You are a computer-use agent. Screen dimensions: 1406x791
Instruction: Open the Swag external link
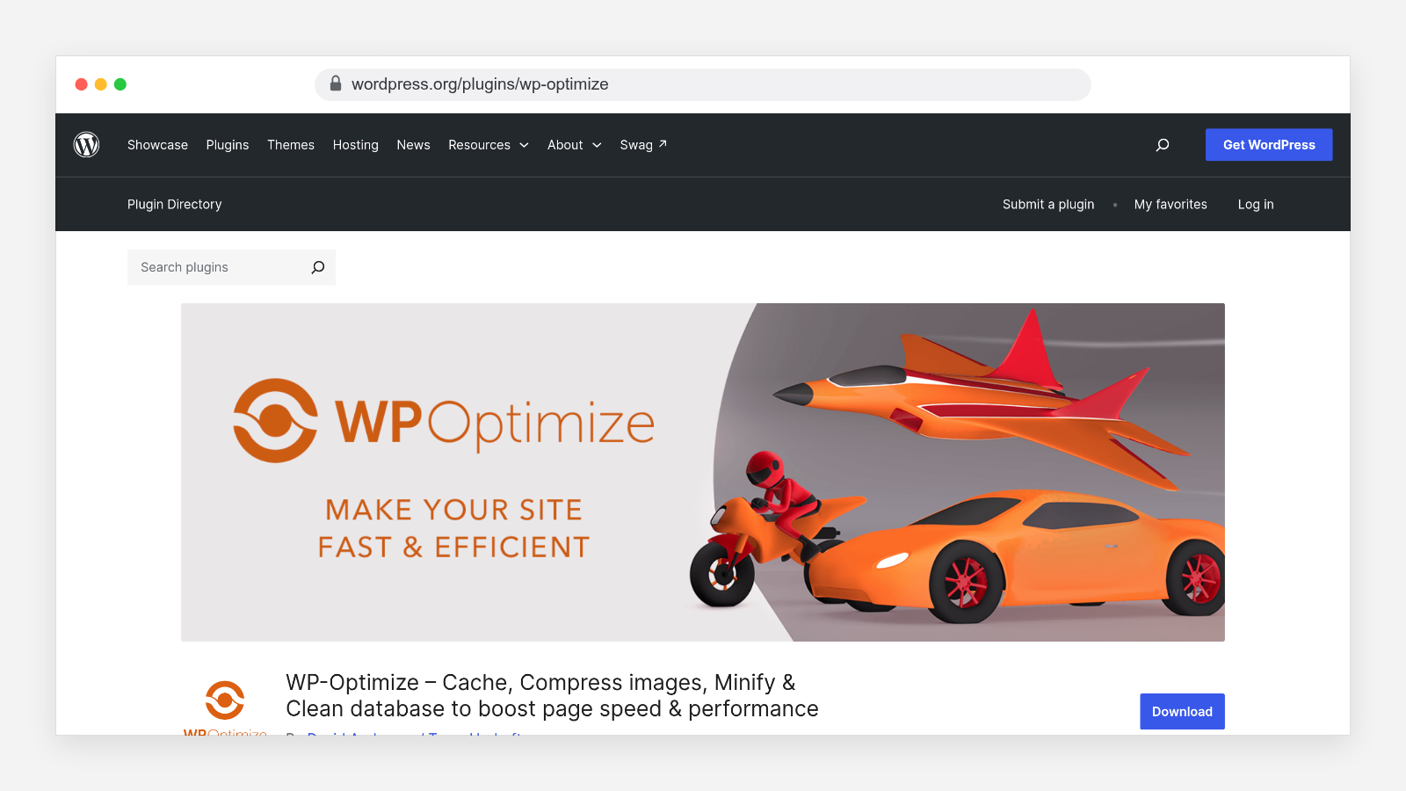(x=643, y=145)
